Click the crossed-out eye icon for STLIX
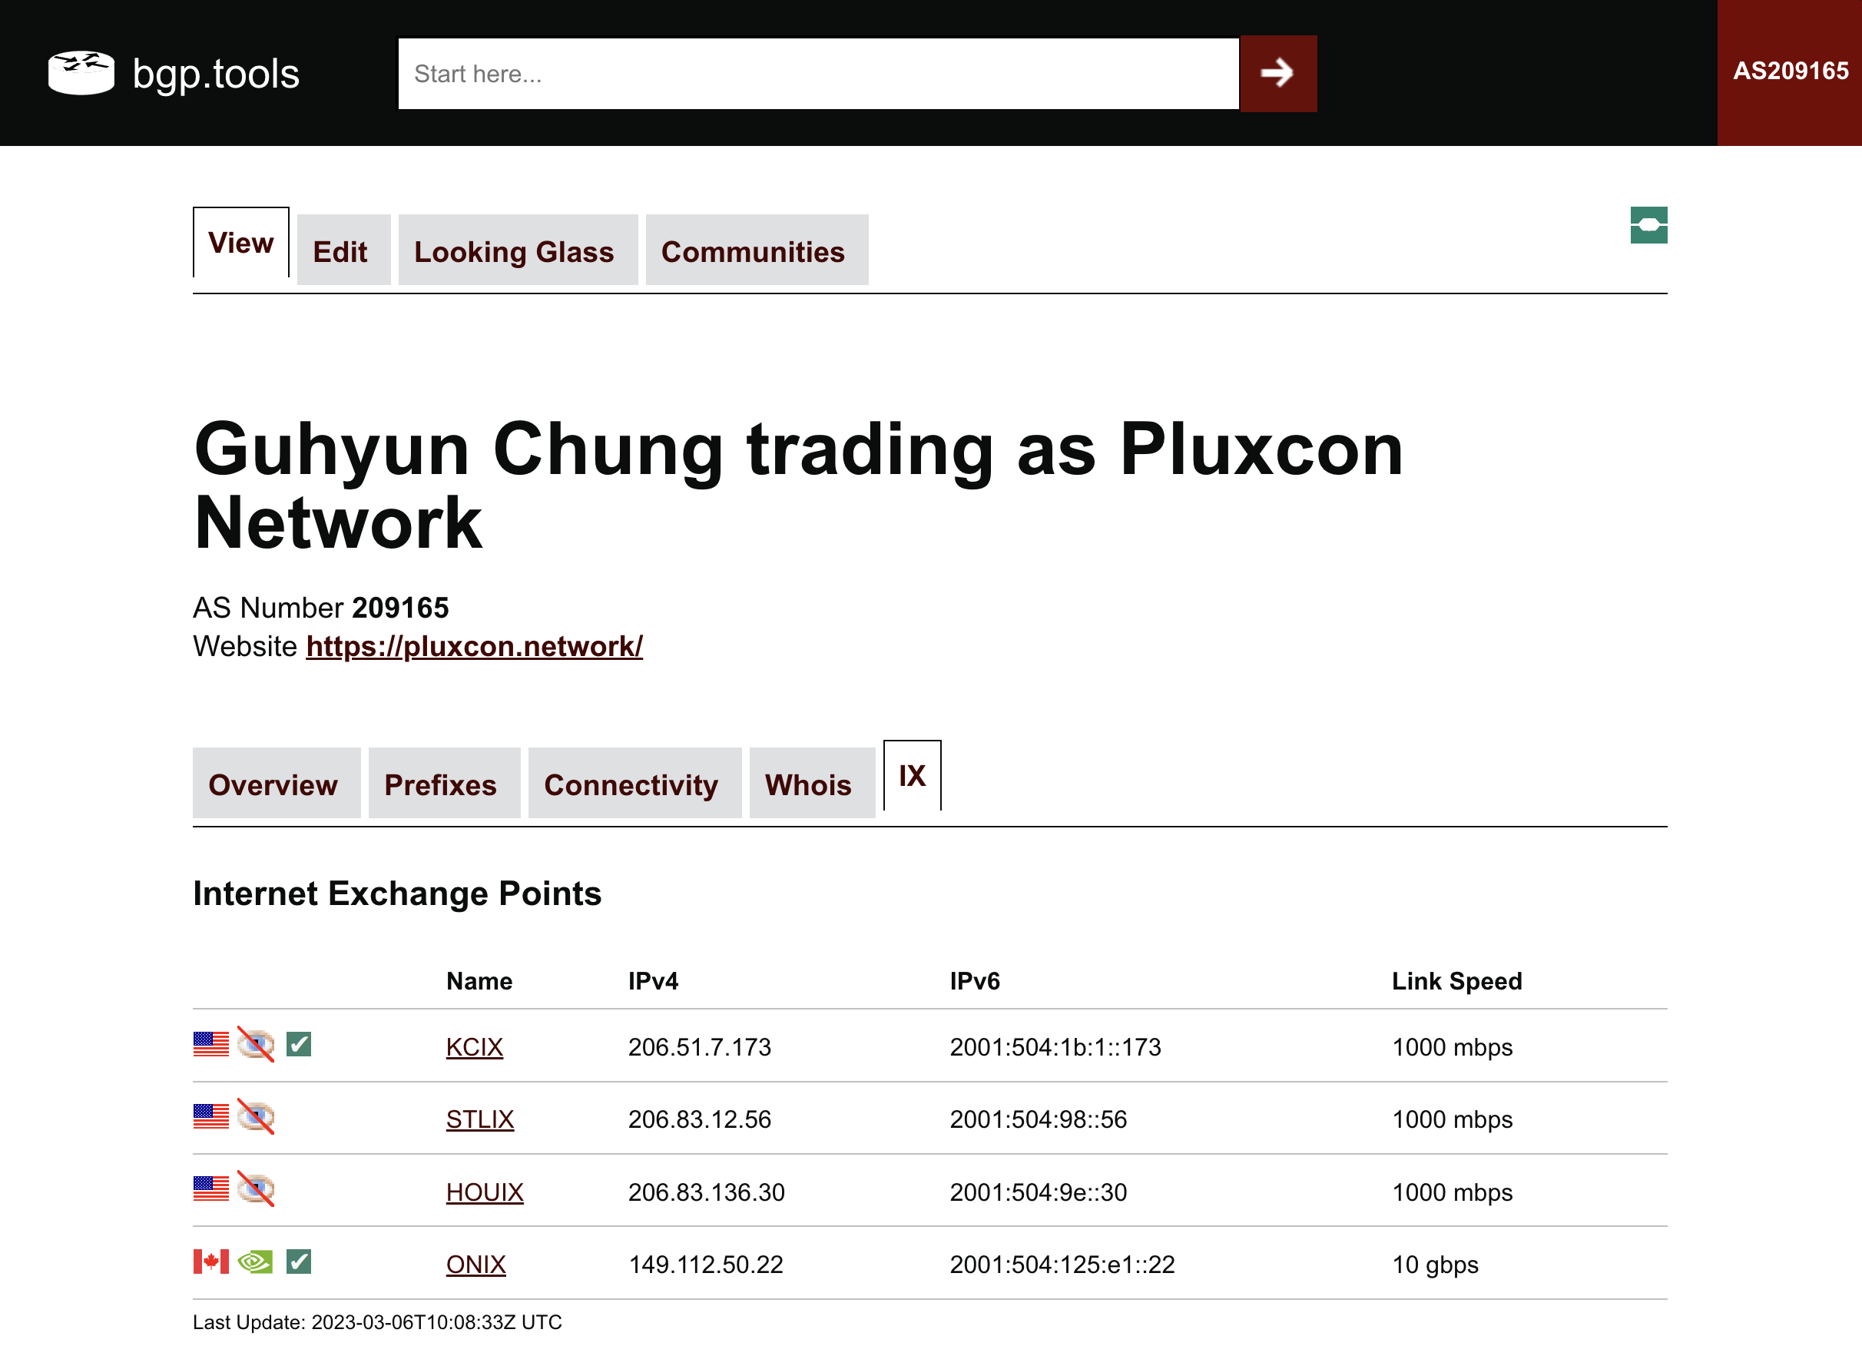The height and width of the screenshot is (1346, 1862). 255,1117
